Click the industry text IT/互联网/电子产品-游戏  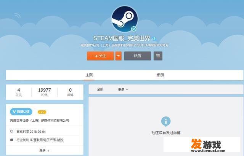pyautogui.click(x=47, y=140)
